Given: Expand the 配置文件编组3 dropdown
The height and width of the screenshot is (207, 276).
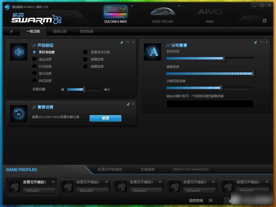Looking at the screenshot, I should coord(160,182).
